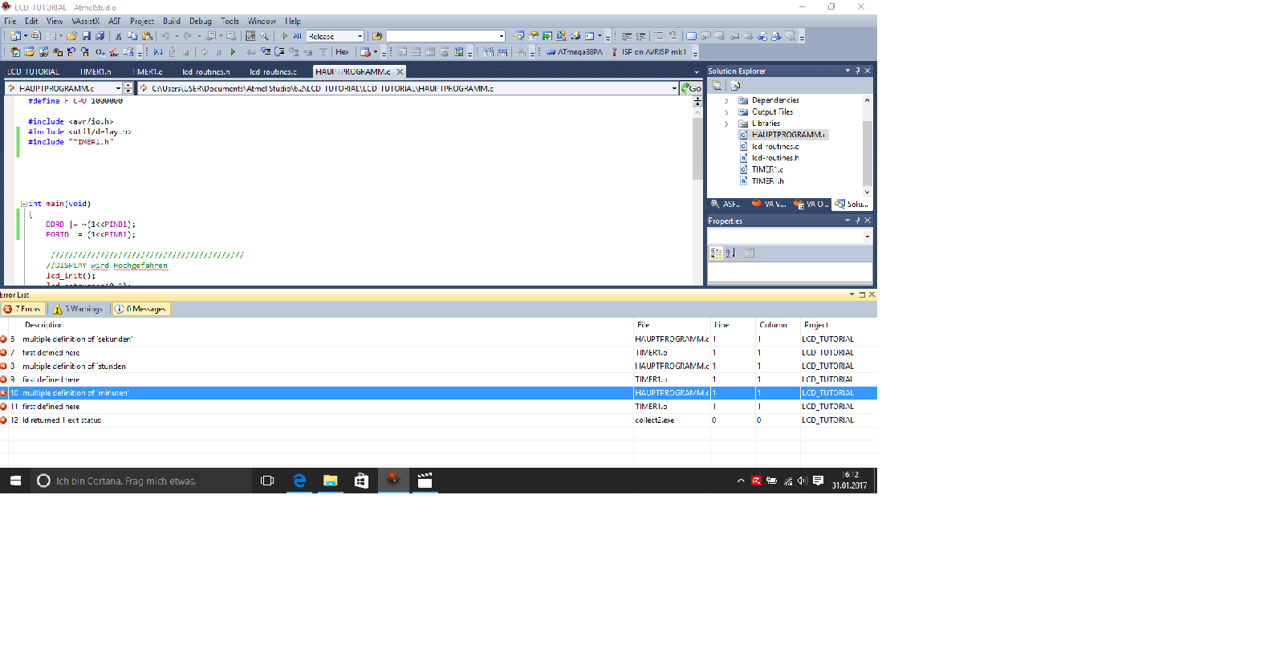1264x645 pixels.
Task: Click the ISP on AVRISP mkII tool
Action: [648, 52]
